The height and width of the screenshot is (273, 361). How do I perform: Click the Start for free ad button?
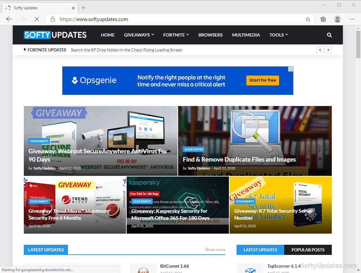263,80
